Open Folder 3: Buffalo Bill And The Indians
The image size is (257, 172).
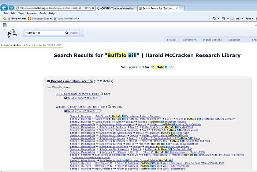[x=167, y=147]
